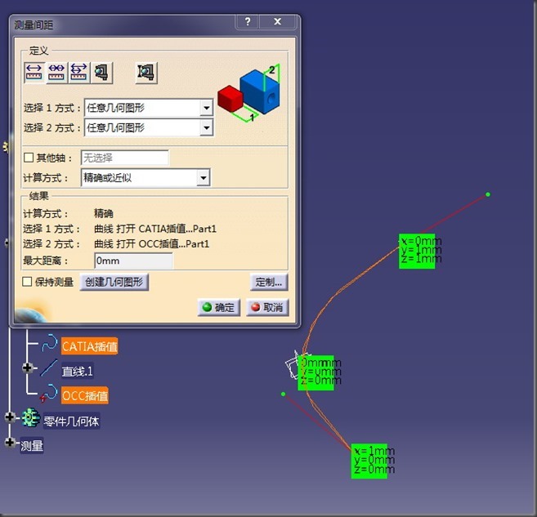Click the dialog help question mark button
537x517 pixels.
pos(248,22)
